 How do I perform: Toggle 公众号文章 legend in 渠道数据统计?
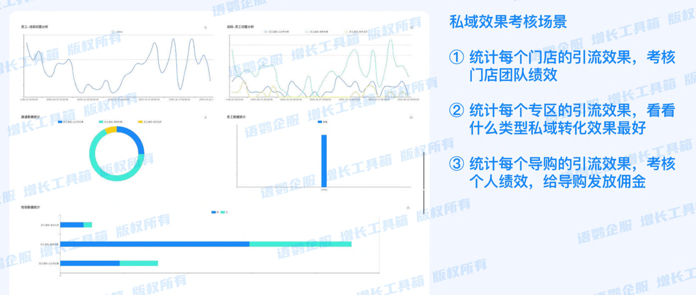[x=71, y=122]
